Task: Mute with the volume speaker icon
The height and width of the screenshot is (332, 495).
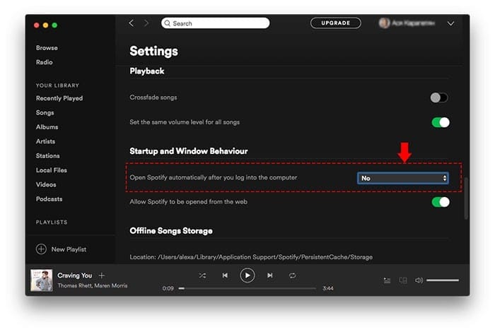Action: pos(419,280)
